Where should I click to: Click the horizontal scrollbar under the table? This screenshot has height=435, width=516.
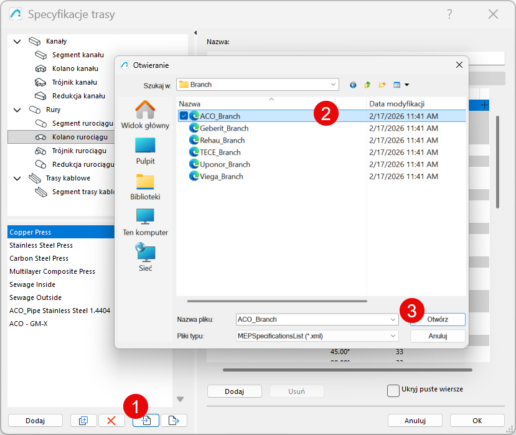[x=347, y=370]
